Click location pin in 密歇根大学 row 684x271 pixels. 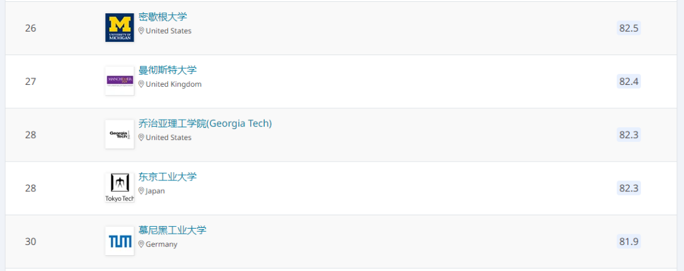point(141,31)
